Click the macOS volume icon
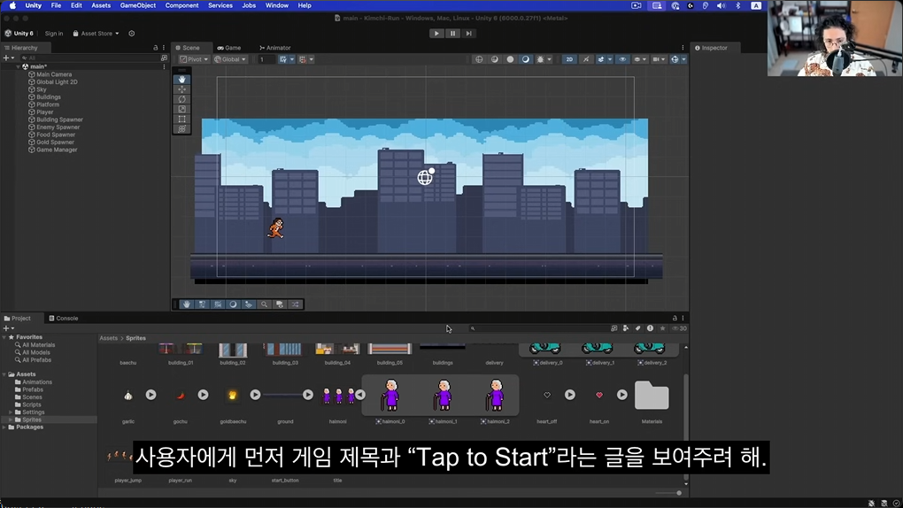The height and width of the screenshot is (508, 903). coord(721,6)
